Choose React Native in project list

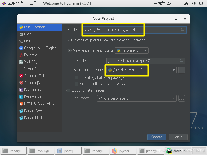(40, 118)
